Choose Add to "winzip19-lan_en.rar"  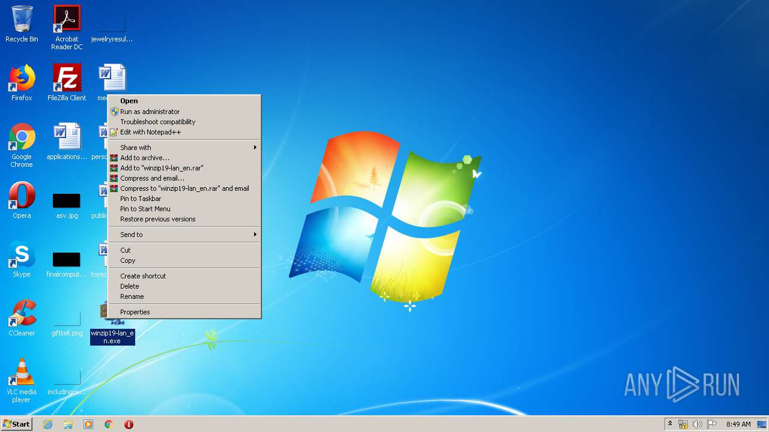click(x=184, y=168)
